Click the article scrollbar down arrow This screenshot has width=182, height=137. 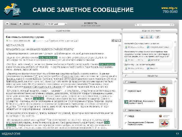pyautogui.click(x=120, y=127)
